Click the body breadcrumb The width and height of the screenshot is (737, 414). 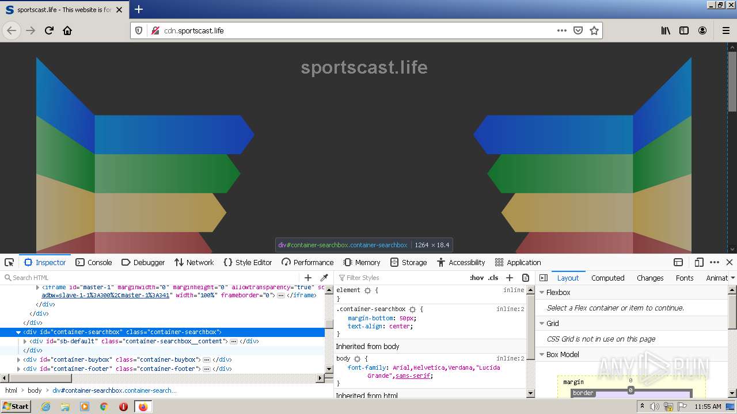35,390
